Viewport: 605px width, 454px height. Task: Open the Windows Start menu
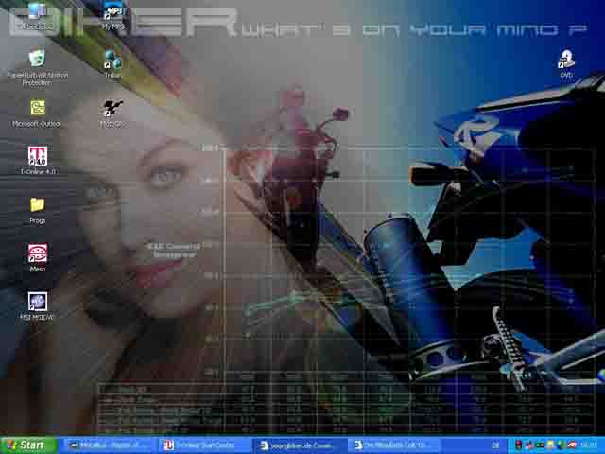tap(28, 445)
